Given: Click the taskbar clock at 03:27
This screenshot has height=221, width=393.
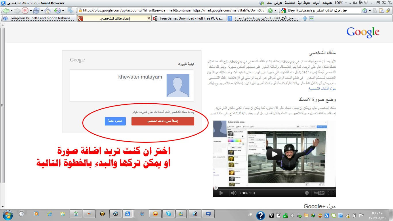Looking at the screenshot, I should coord(377,216).
